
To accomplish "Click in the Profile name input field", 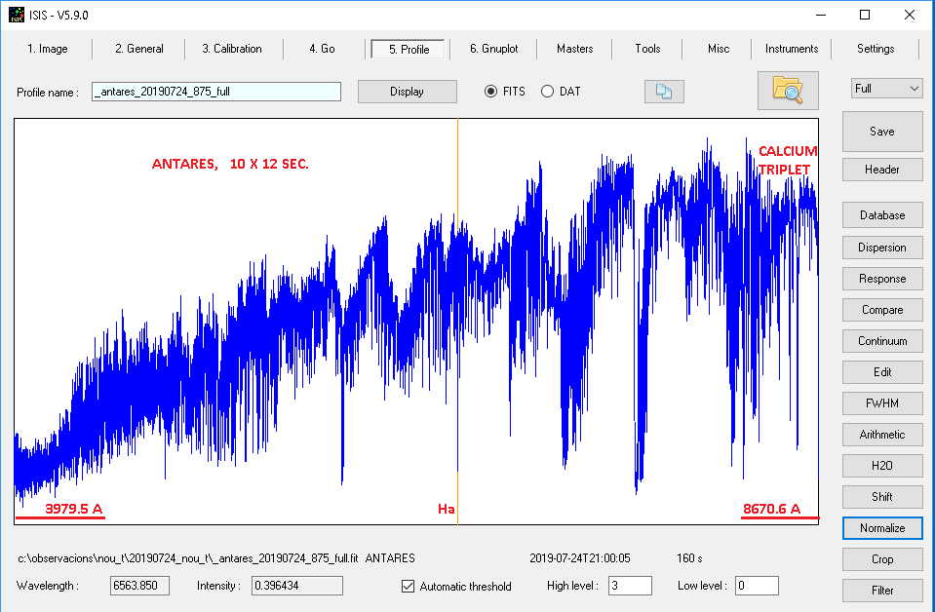I will pyautogui.click(x=216, y=92).
